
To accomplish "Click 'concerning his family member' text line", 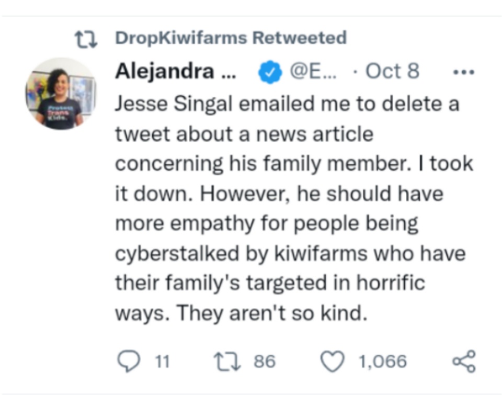I will [263, 164].
